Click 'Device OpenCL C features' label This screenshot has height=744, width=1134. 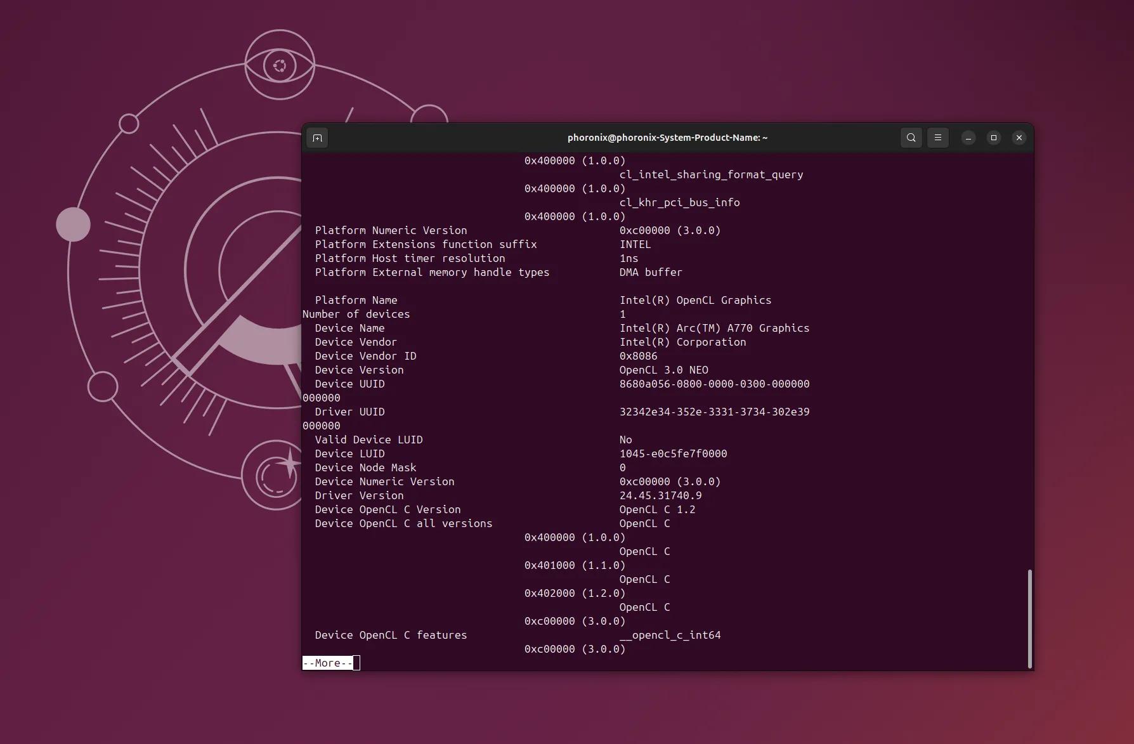pyautogui.click(x=391, y=635)
